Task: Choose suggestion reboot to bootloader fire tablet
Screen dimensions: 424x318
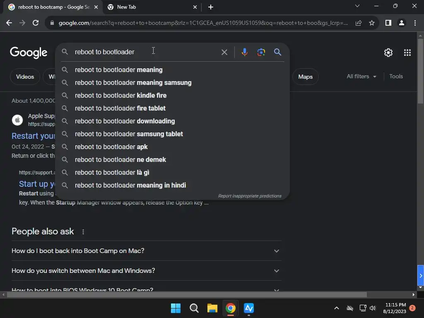Action: point(173,108)
